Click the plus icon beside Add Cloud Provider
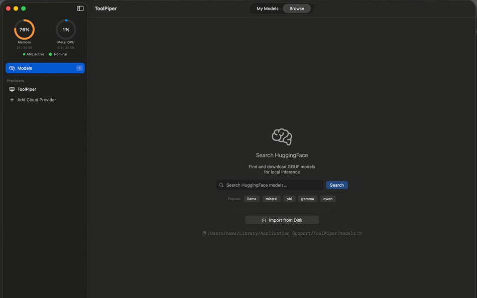The height and width of the screenshot is (298, 477). (x=12, y=99)
